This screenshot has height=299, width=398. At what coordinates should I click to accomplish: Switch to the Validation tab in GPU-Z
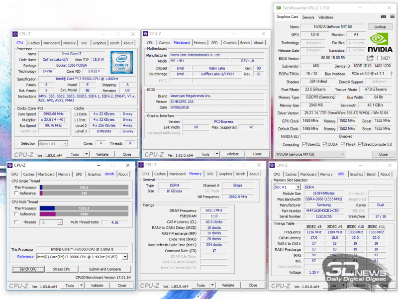[325, 17]
